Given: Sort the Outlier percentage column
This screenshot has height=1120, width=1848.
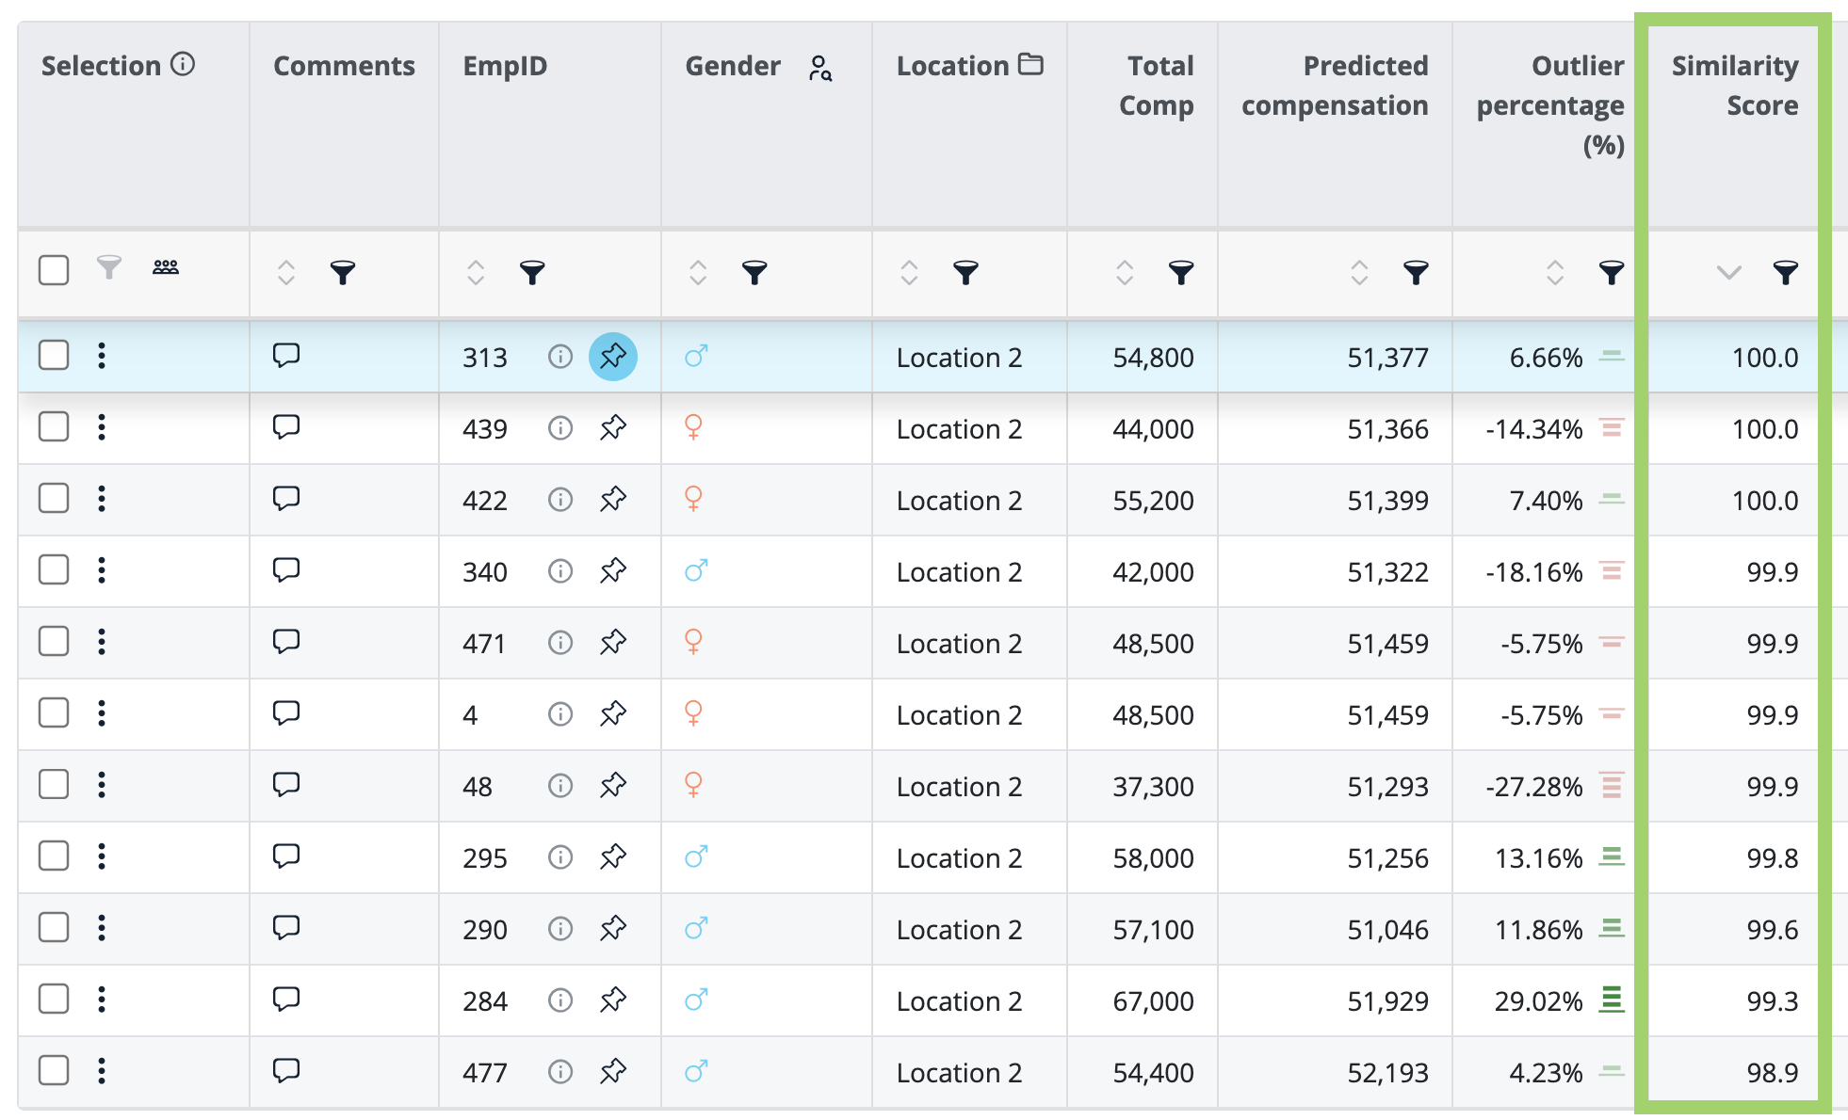Looking at the screenshot, I should click(1555, 273).
